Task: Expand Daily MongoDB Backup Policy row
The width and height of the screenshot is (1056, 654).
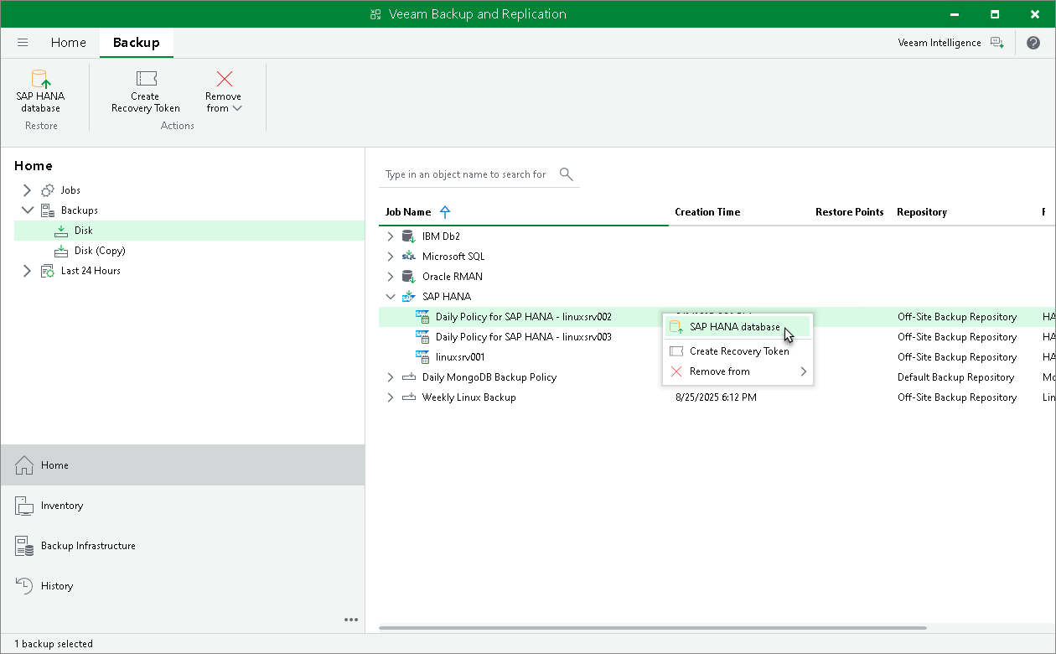Action: point(390,377)
